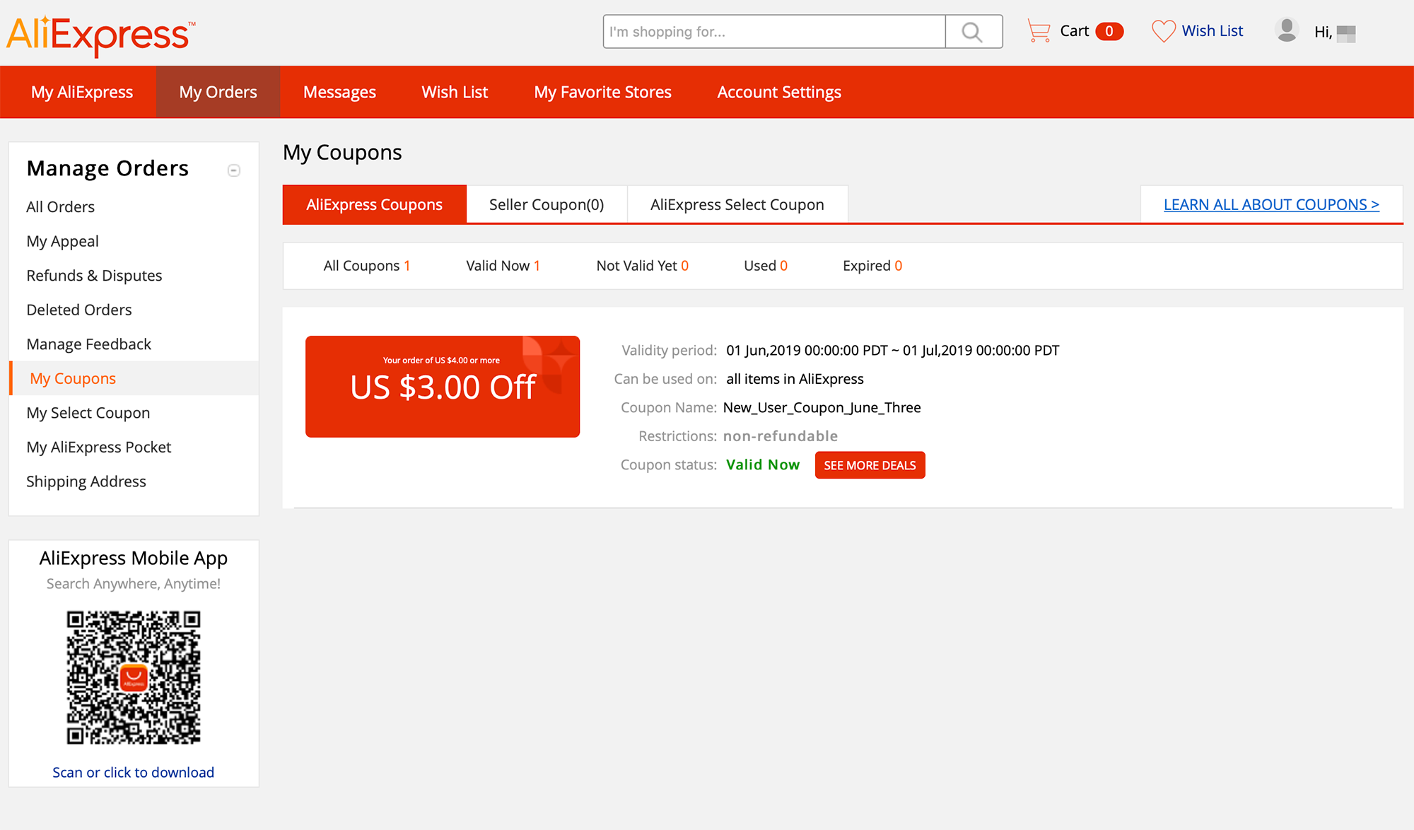
Task: Switch to the Seller Coupon(0) tab
Action: pyautogui.click(x=547, y=204)
